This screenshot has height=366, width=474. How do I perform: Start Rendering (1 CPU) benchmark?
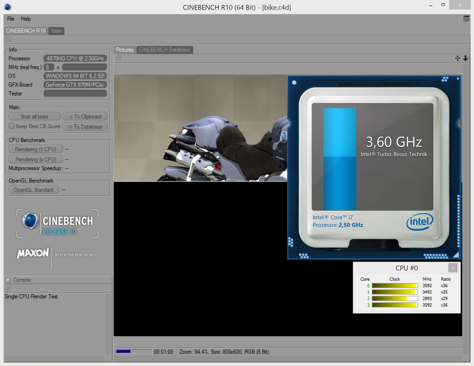pos(36,149)
